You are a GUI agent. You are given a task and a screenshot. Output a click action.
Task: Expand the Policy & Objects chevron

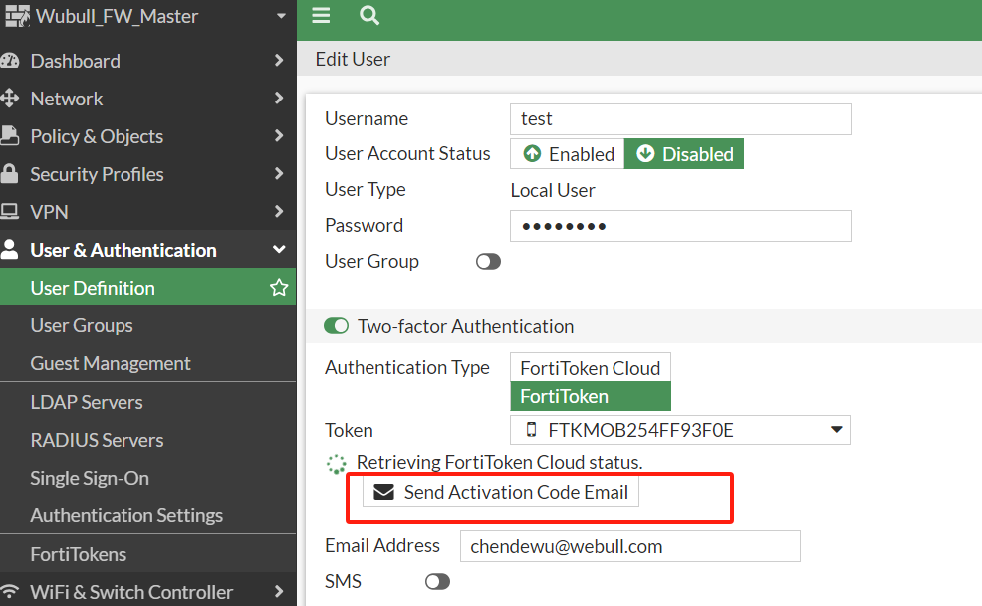pyautogui.click(x=279, y=136)
